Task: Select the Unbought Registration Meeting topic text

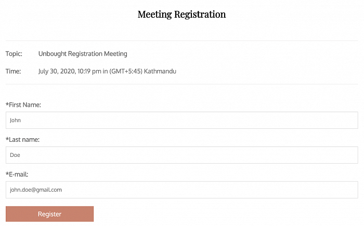Action: (83, 54)
